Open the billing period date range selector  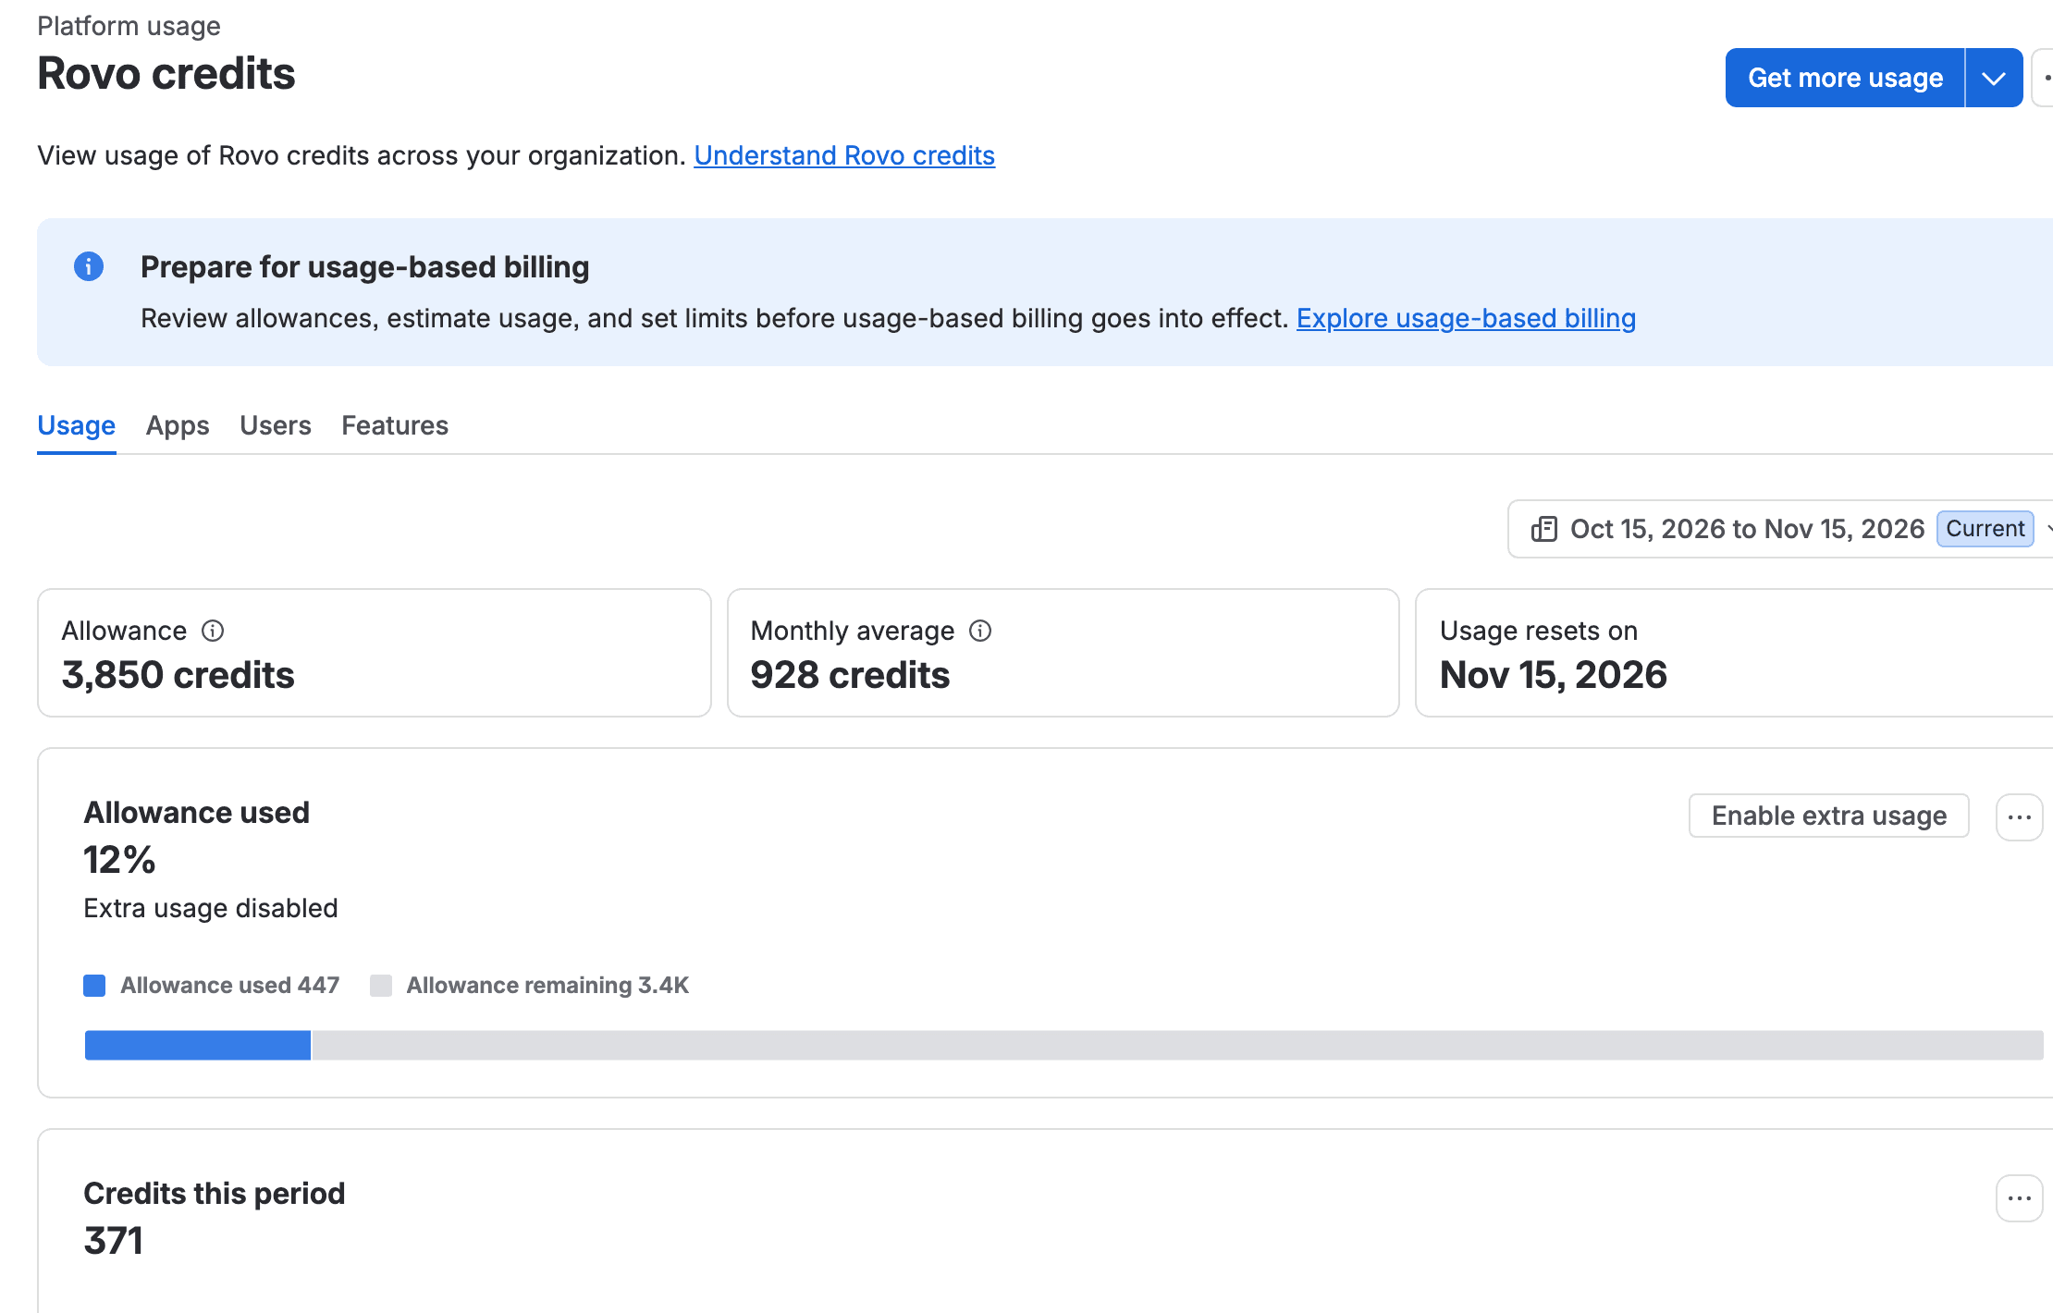coord(1780,529)
